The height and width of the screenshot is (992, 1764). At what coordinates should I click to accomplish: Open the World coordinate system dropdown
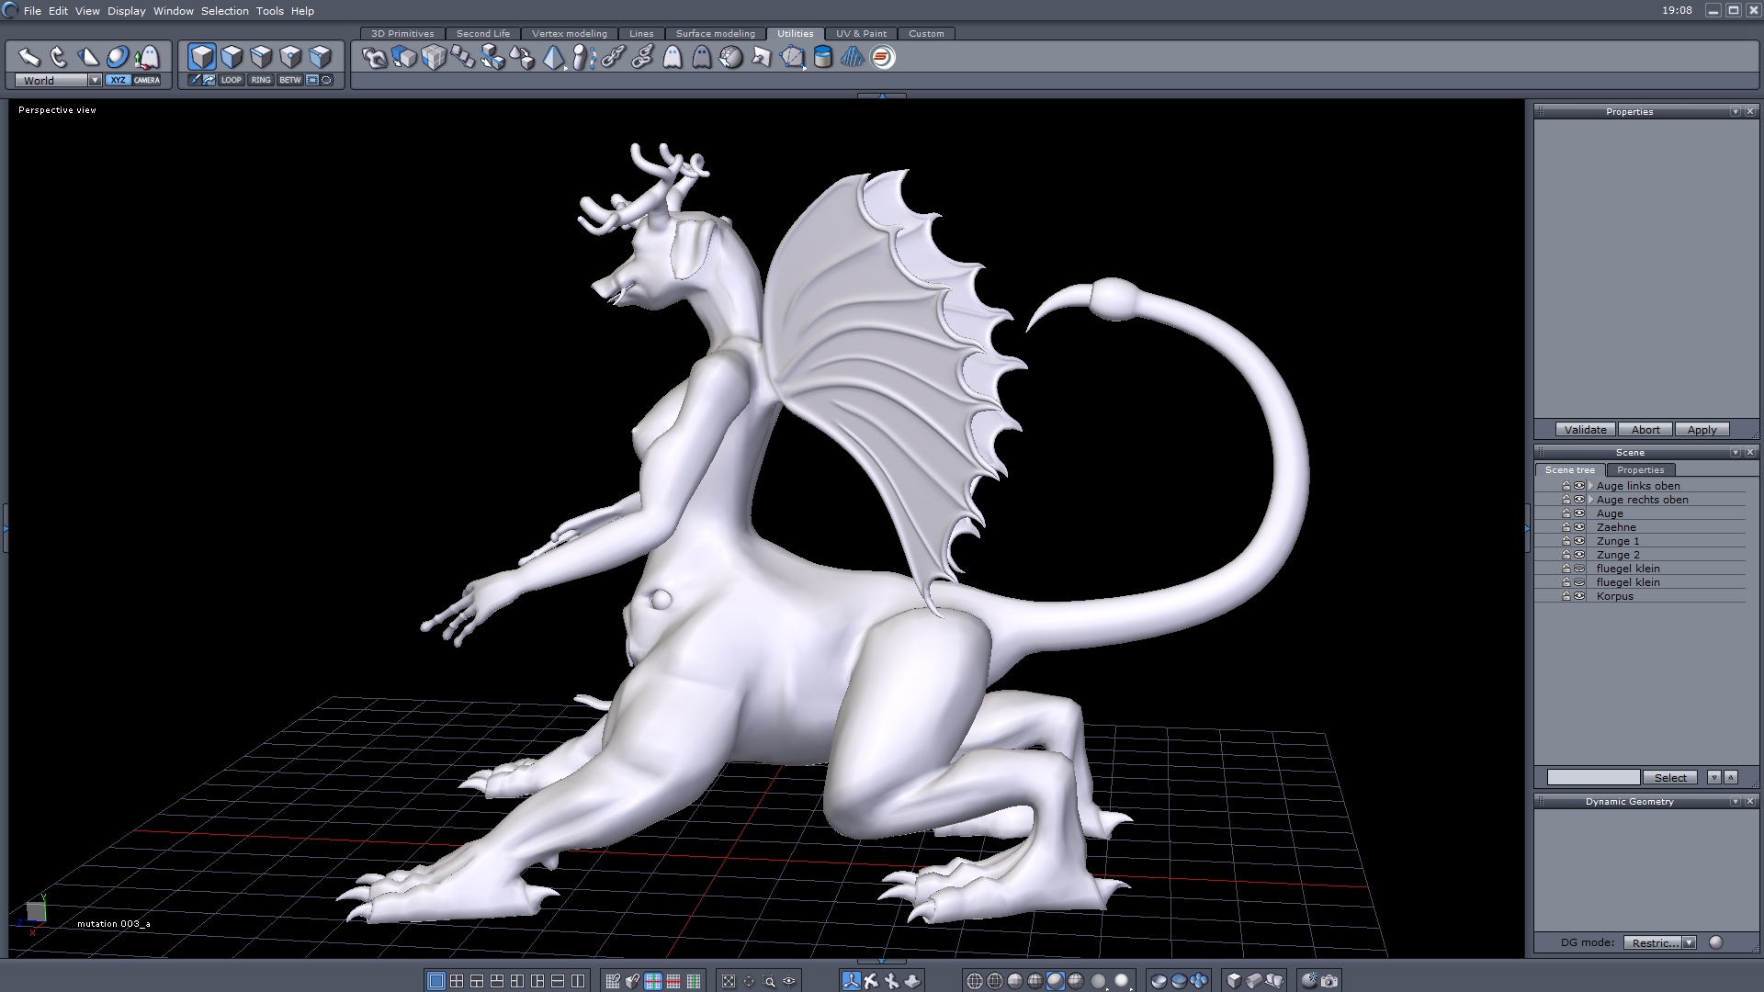coord(95,80)
